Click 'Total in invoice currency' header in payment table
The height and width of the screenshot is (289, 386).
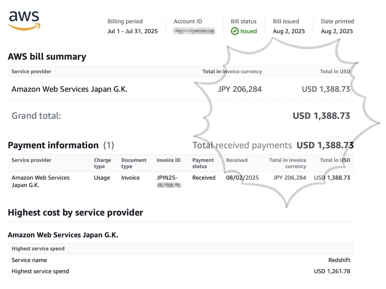point(288,163)
